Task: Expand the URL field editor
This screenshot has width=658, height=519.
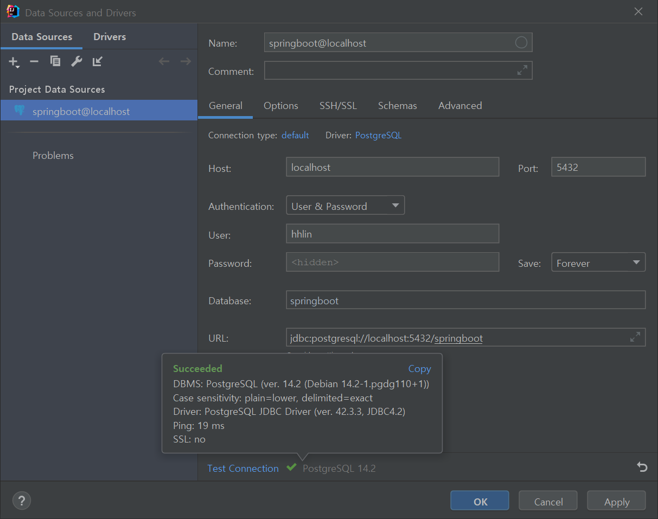Action: pyautogui.click(x=635, y=337)
